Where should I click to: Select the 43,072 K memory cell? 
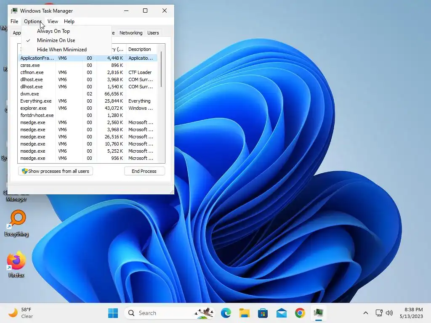click(x=114, y=108)
